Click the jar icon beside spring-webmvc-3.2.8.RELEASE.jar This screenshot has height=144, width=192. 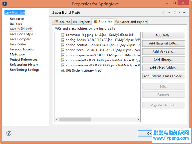63,65
